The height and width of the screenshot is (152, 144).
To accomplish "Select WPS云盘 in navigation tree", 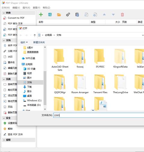I will 28,58.
